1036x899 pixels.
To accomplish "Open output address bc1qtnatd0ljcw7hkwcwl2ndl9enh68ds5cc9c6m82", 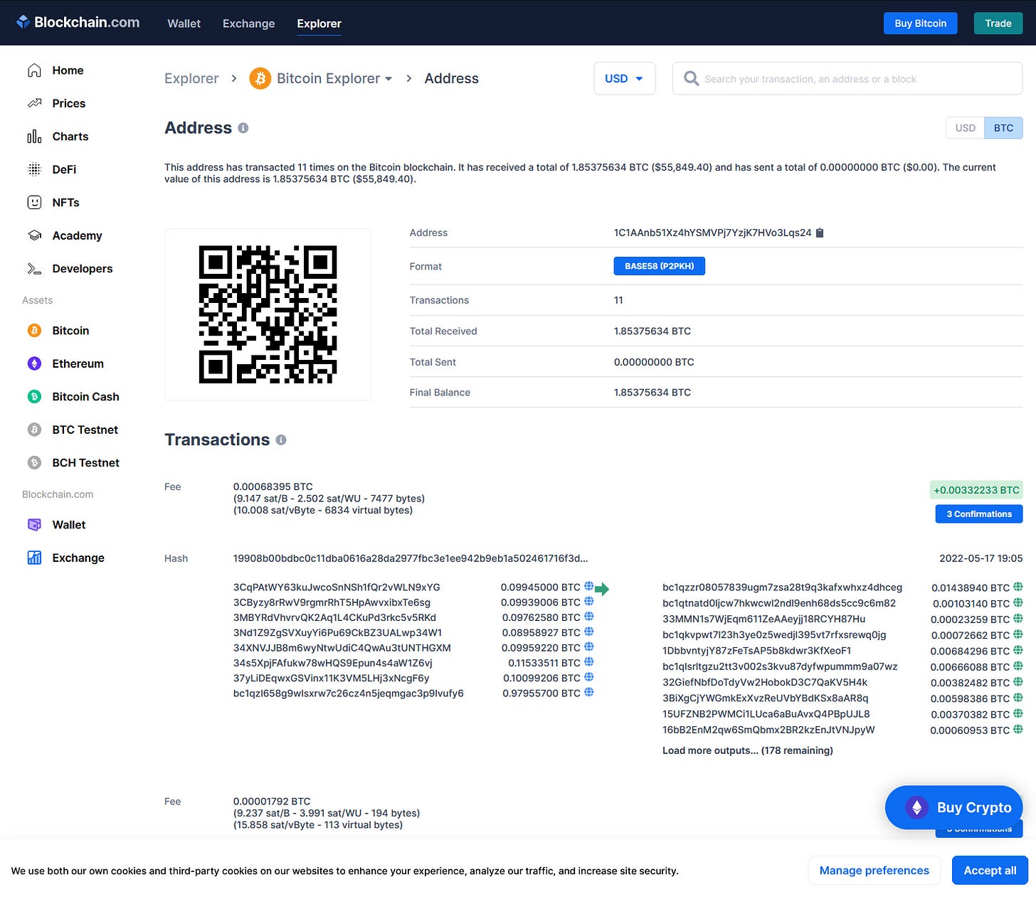I will (x=778, y=603).
